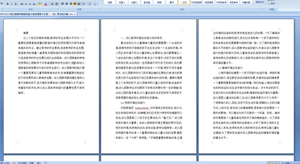Apply strikethrough formatting

point(22,4)
